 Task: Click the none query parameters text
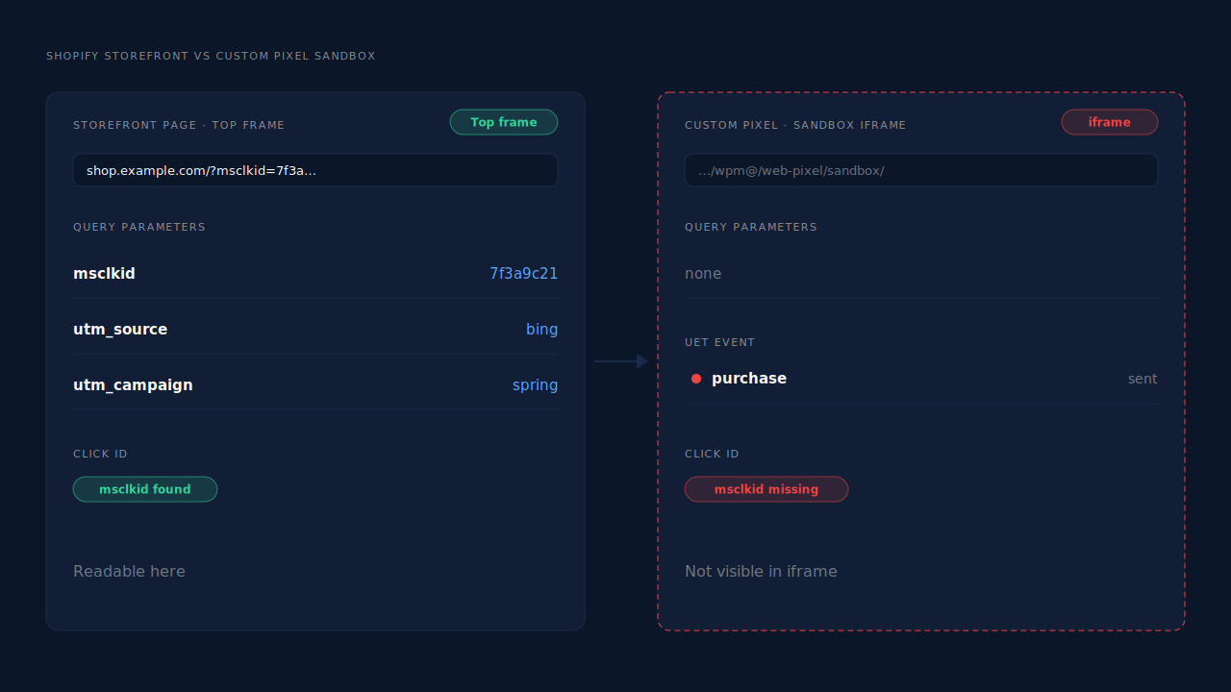(703, 274)
